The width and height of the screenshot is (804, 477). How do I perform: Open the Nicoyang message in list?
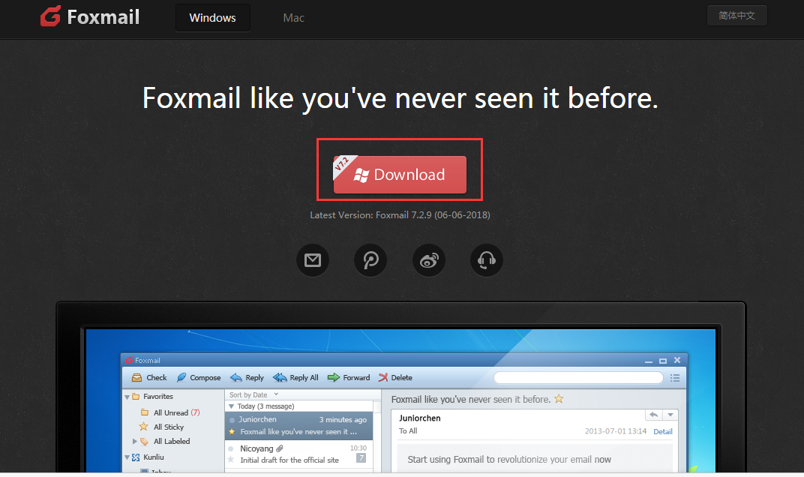(x=299, y=454)
